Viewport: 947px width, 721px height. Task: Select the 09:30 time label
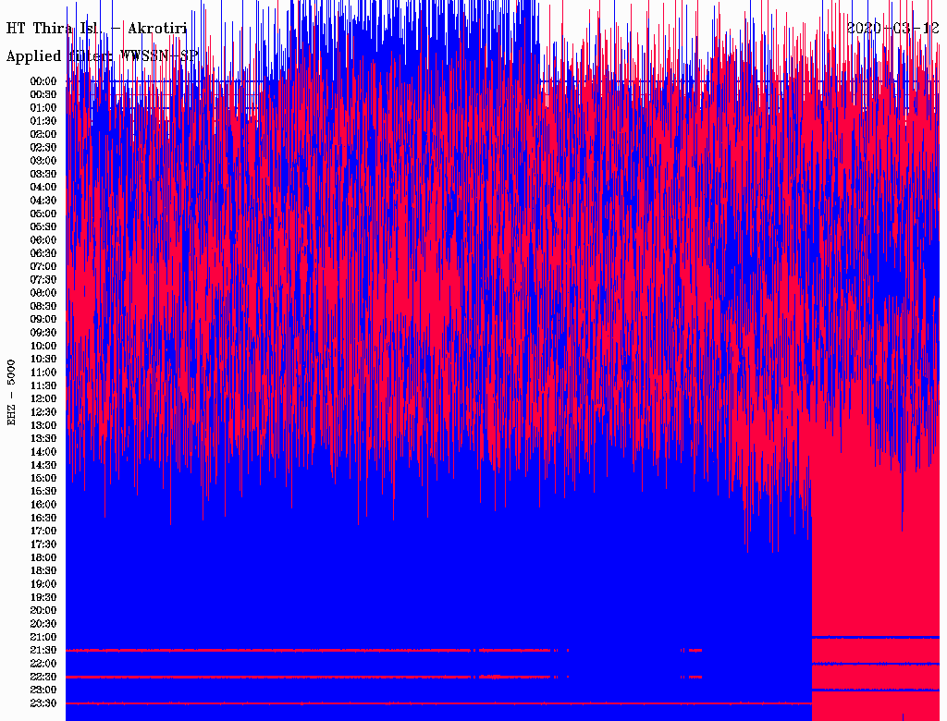click(43, 332)
